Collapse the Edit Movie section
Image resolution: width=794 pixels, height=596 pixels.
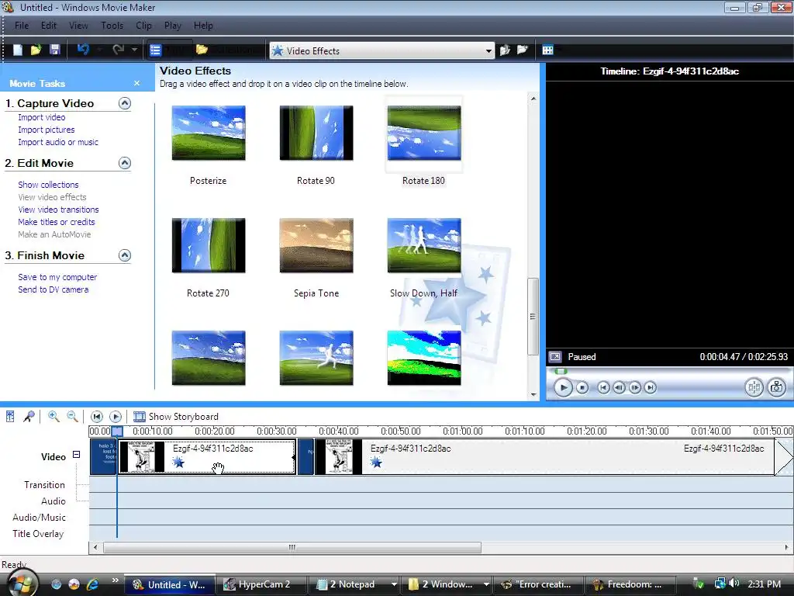point(125,163)
